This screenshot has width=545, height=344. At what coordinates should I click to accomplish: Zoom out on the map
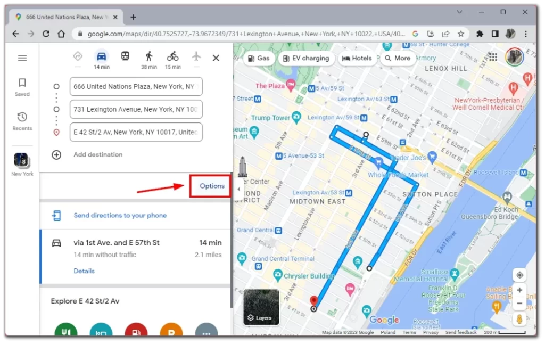click(519, 304)
